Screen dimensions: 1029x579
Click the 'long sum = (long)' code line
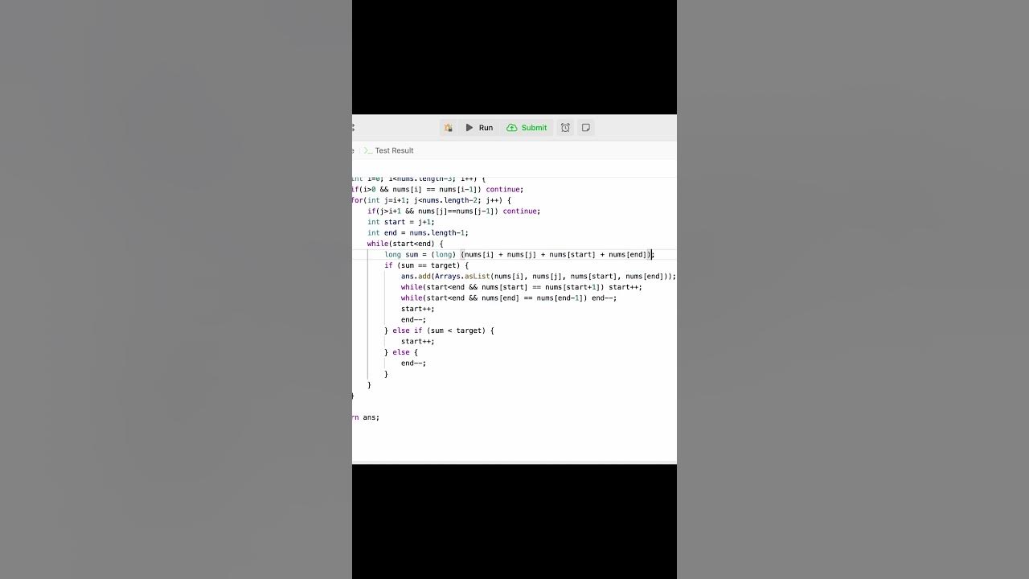[x=519, y=255]
